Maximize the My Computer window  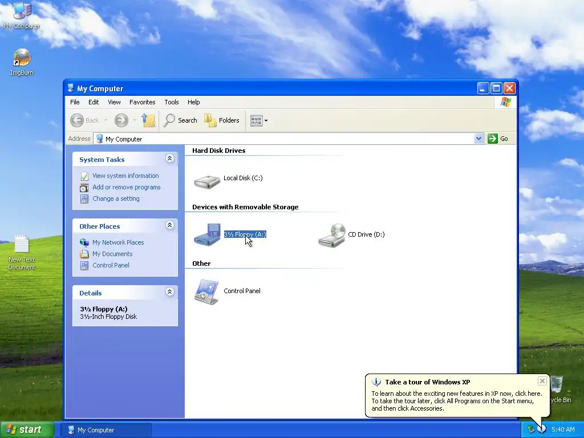496,88
